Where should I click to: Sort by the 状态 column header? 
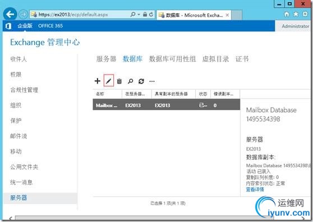(203, 94)
